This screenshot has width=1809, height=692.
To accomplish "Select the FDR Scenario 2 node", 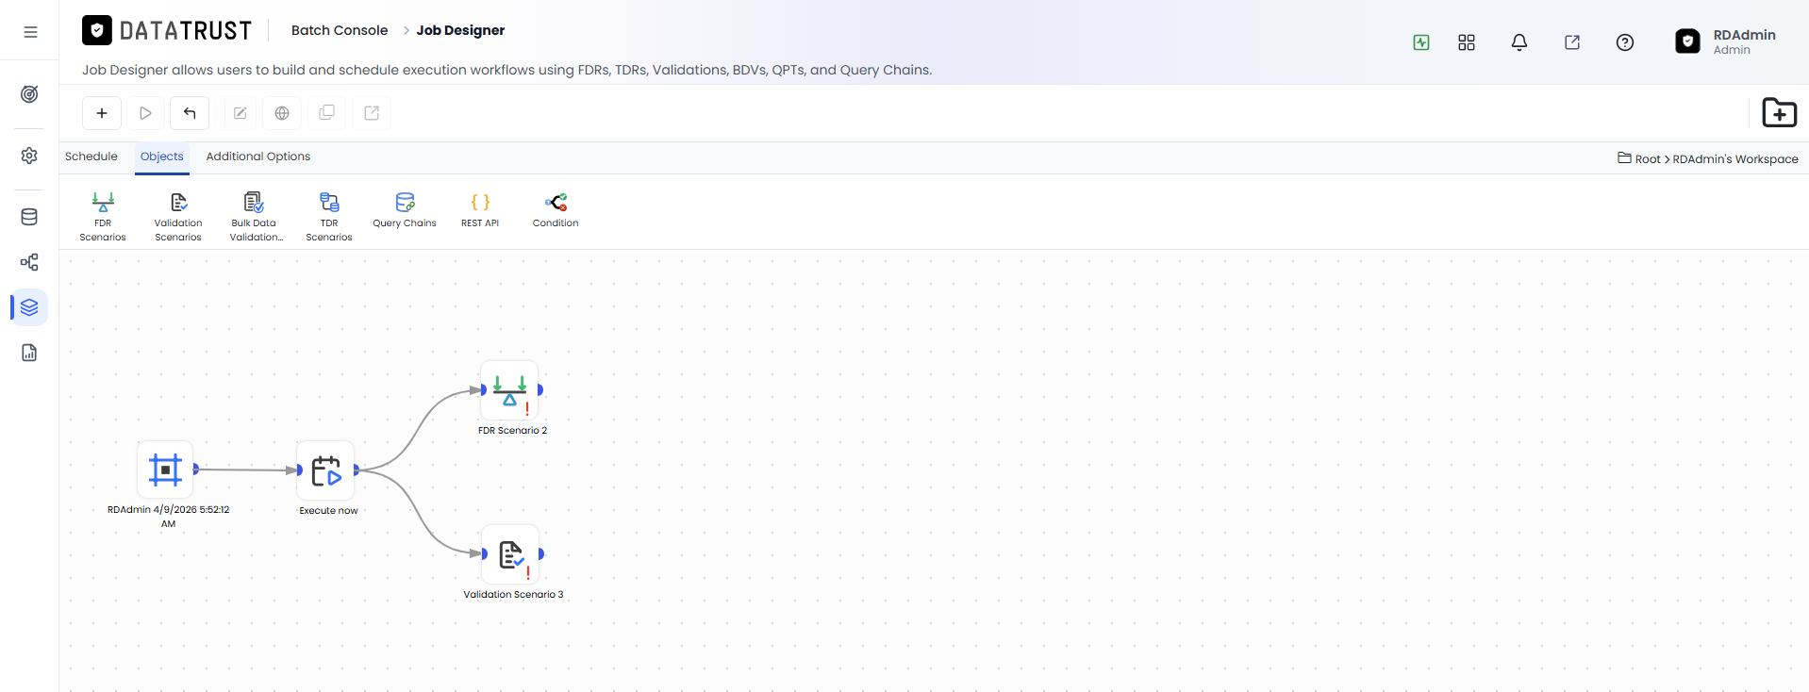I will [509, 390].
